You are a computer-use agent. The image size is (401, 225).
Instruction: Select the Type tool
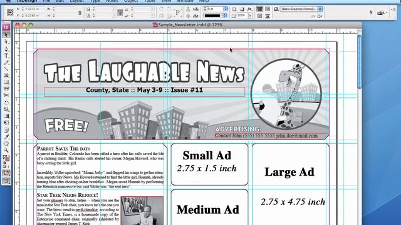[6, 56]
